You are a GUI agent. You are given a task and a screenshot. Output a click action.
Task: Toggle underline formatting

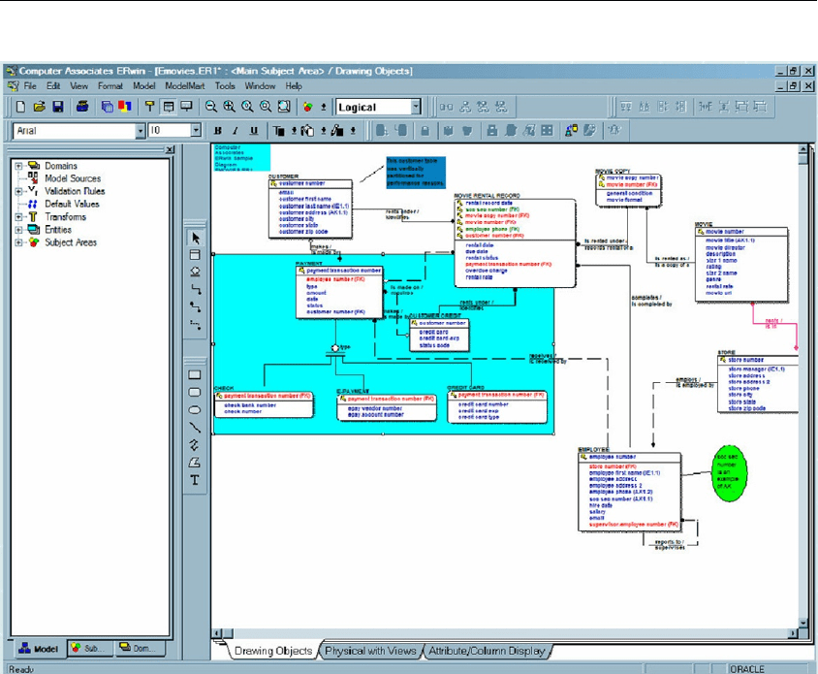pos(254,131)
